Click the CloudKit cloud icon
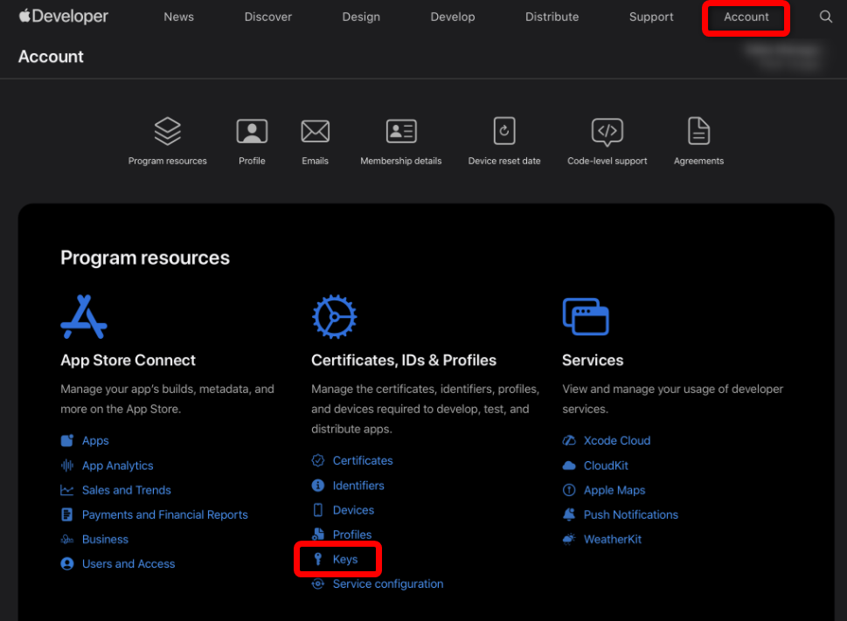This screenshot has height=621, width=847. pyautogui.click(x=569, y=465)
